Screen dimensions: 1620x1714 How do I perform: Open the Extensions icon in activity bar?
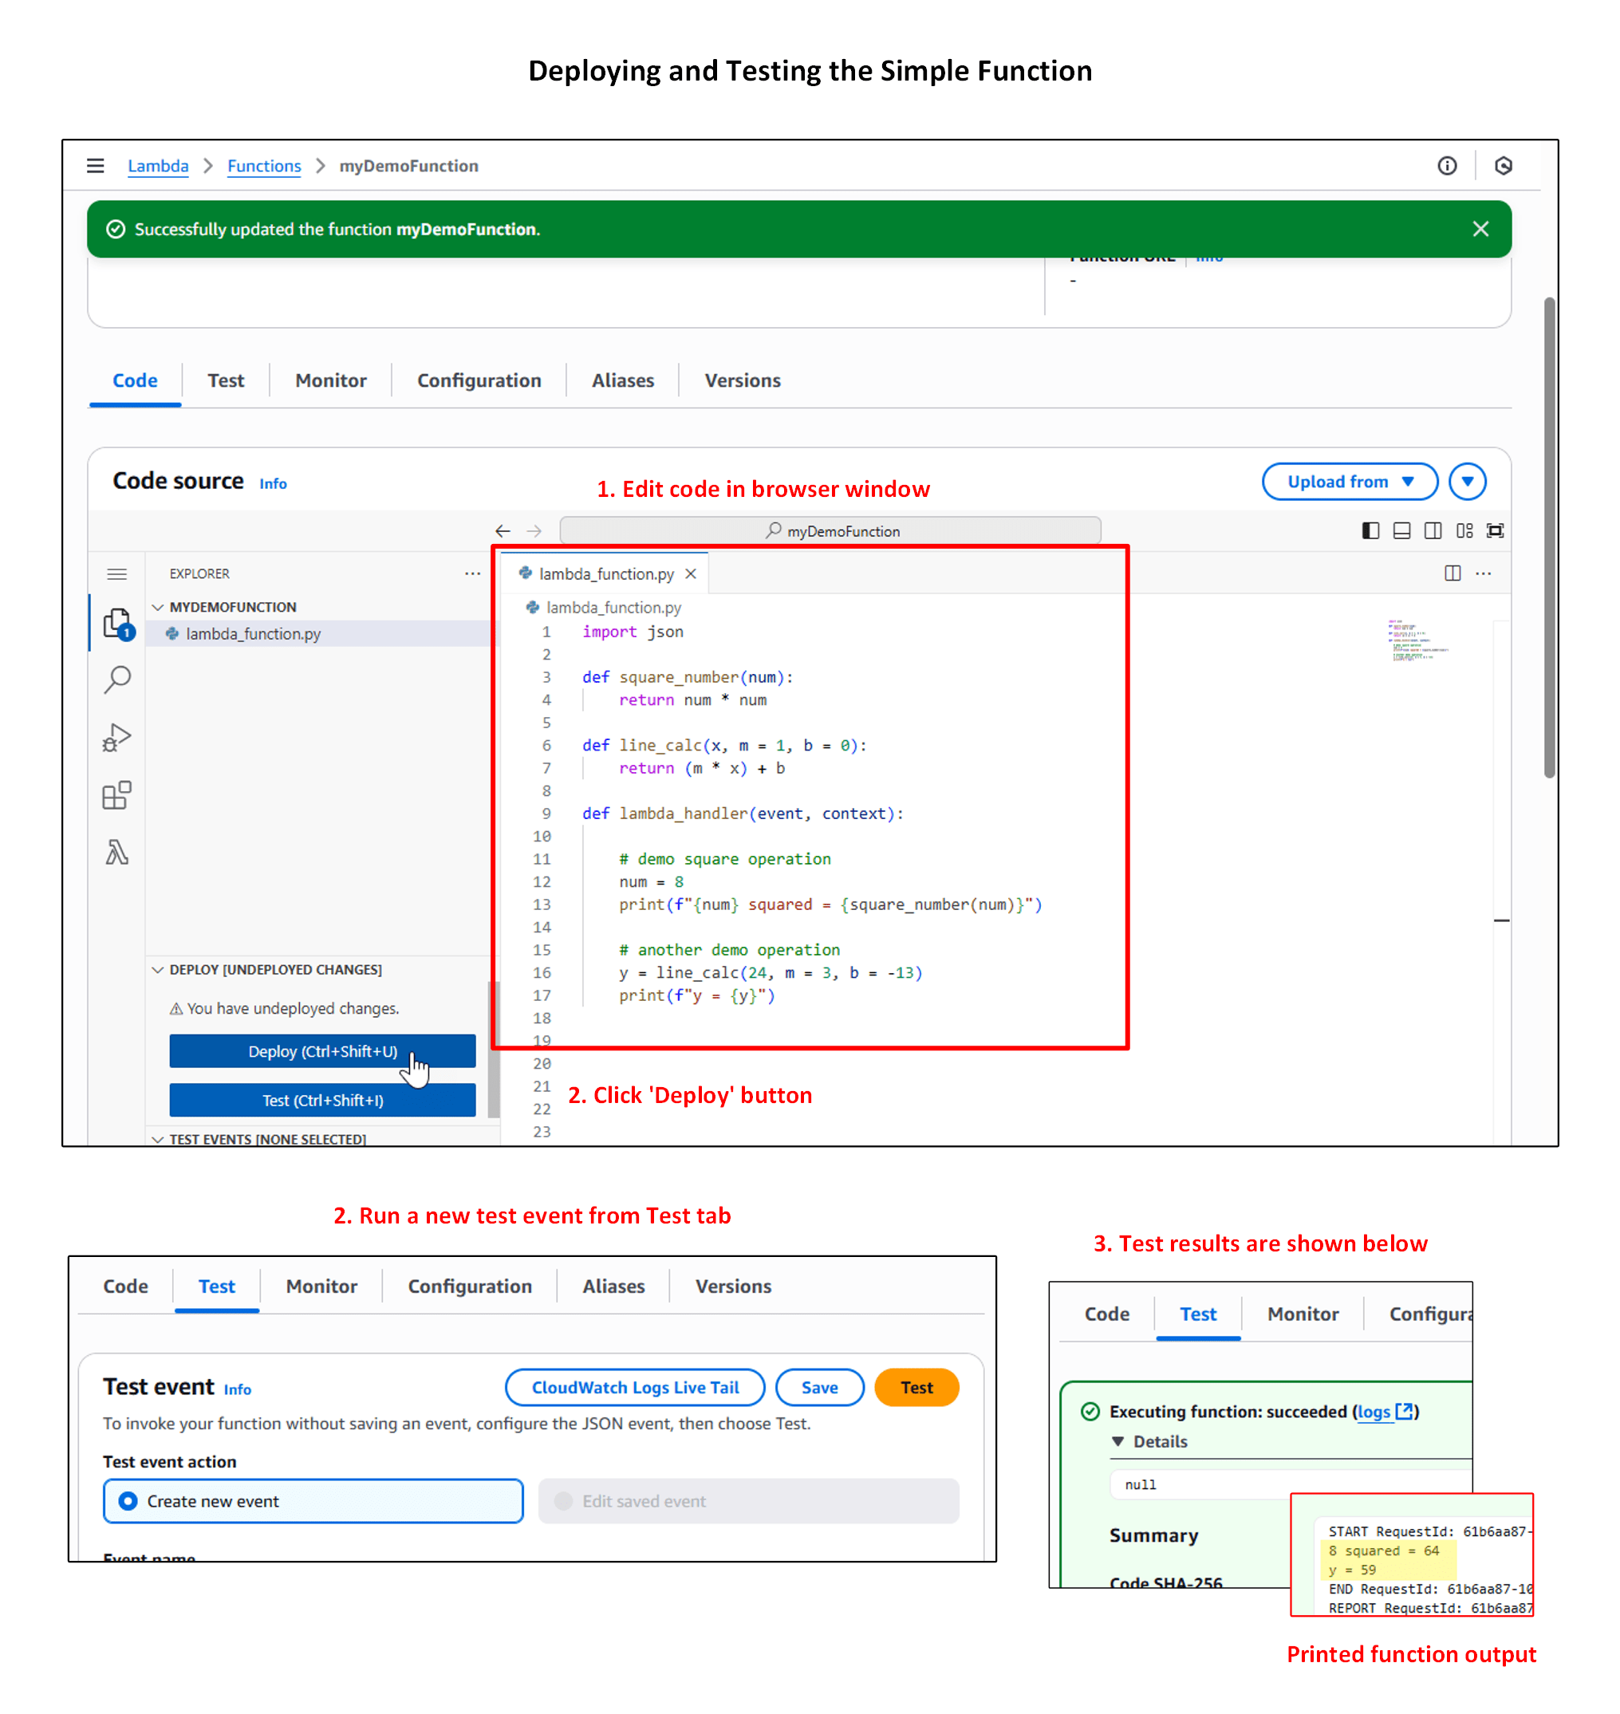[x=116, y=795]
